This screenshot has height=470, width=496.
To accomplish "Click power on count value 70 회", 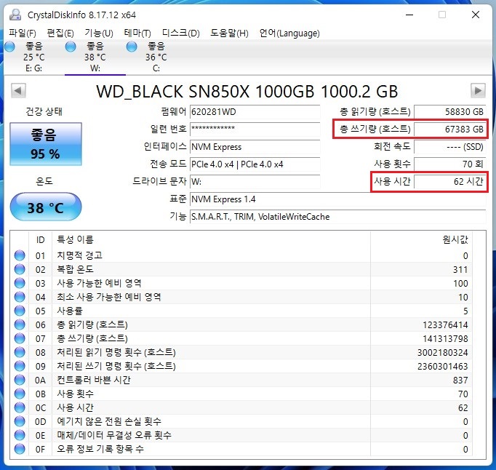I will click(449, 164).
